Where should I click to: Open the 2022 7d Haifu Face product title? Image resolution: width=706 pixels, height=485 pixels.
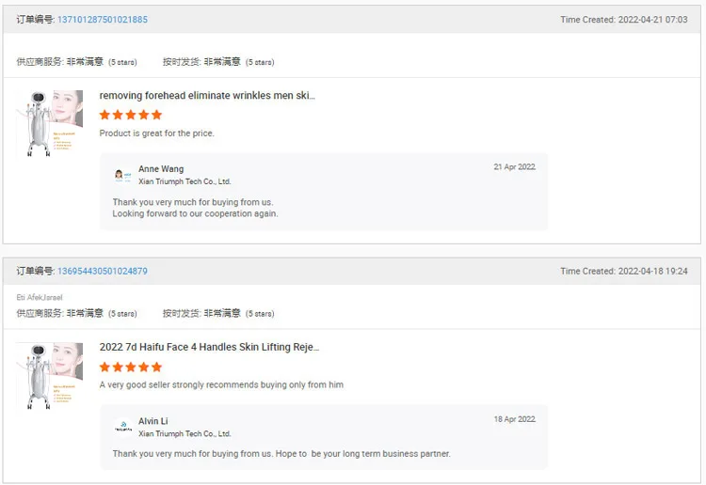[209, 347]
